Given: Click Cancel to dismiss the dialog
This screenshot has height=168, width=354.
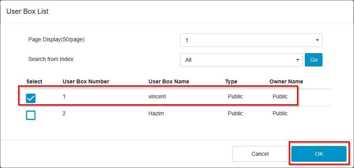Looking at the screenshot, I should 260,154.
